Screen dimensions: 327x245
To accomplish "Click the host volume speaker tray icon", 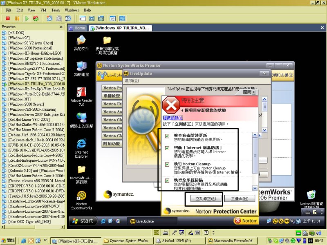I will 318,233.
